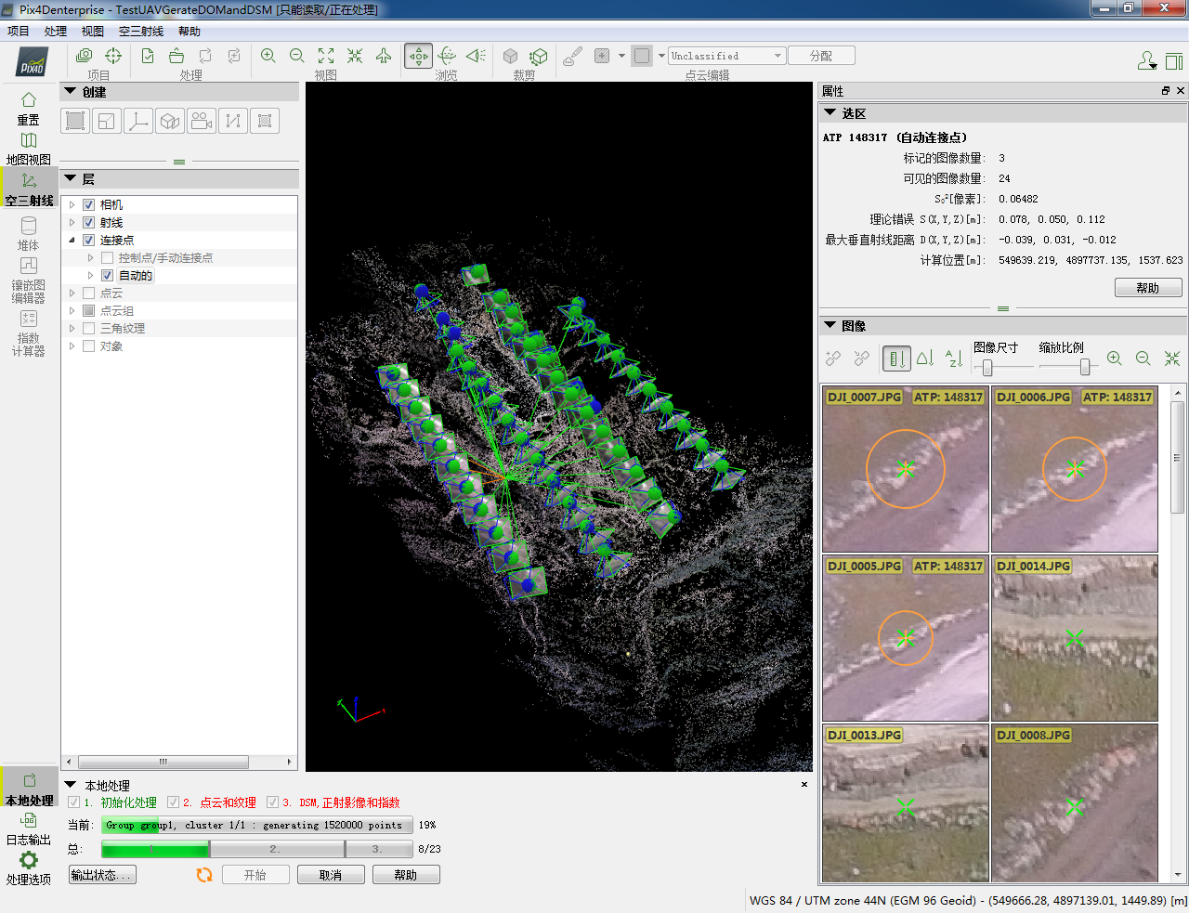The width and height of the screenshot is (1189, 913).
Task: Select the camera view orientation icon
Action: (475, 56)
